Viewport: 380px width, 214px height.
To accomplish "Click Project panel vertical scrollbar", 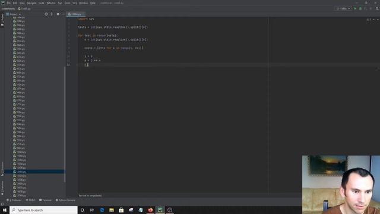I will pos(65,124).
